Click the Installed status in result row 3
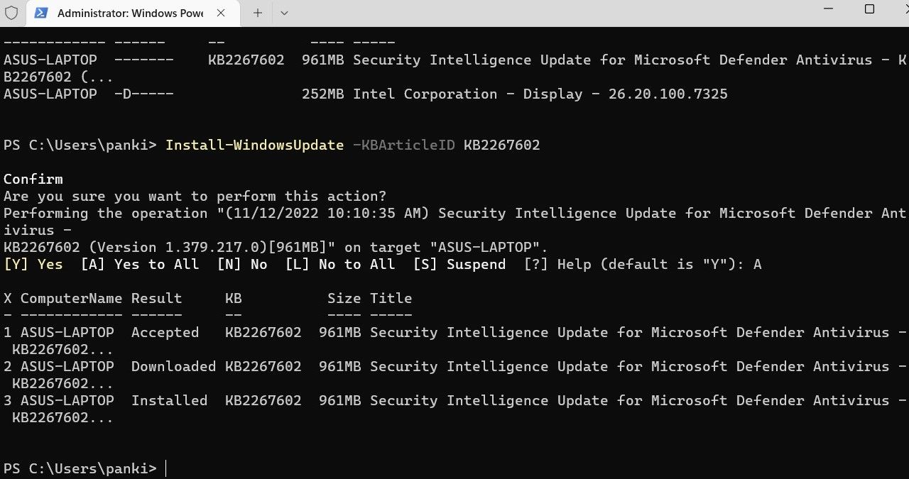909x479 pixels. pos(169,400)
